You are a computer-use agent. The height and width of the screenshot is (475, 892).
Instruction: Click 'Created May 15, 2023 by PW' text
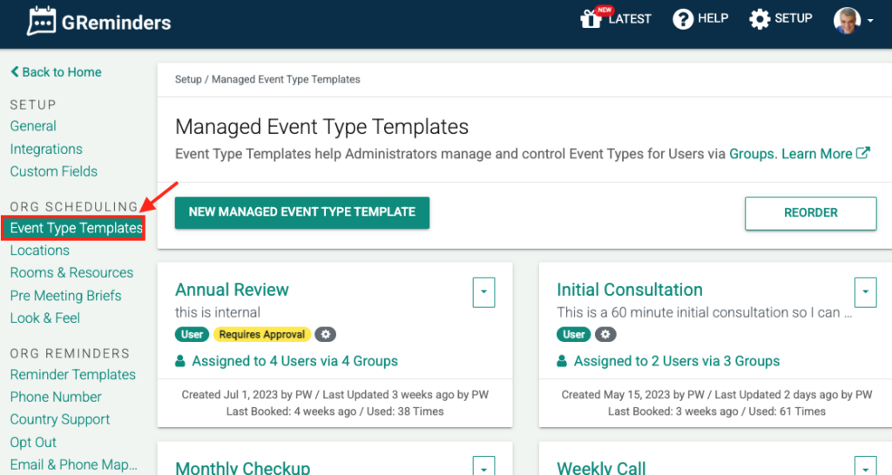click(632, 394)
